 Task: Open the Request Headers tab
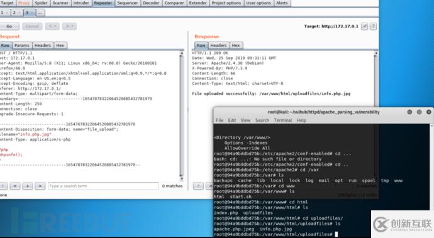[x=43, y=45]
